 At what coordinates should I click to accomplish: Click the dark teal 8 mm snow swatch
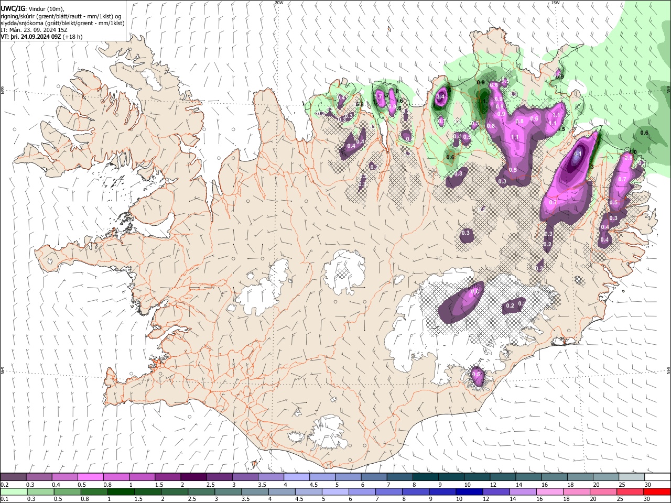click(x=426, y=477)
